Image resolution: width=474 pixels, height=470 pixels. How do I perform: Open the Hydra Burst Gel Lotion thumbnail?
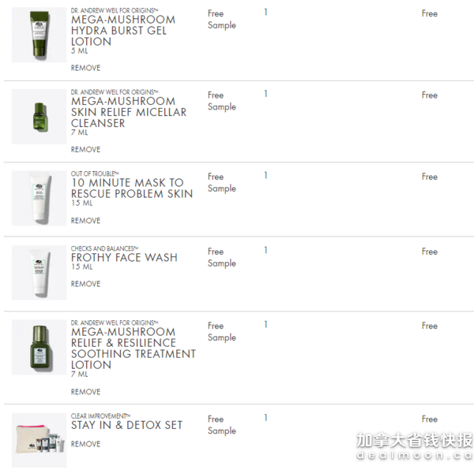pyautogui.click(x=39, y=35)
